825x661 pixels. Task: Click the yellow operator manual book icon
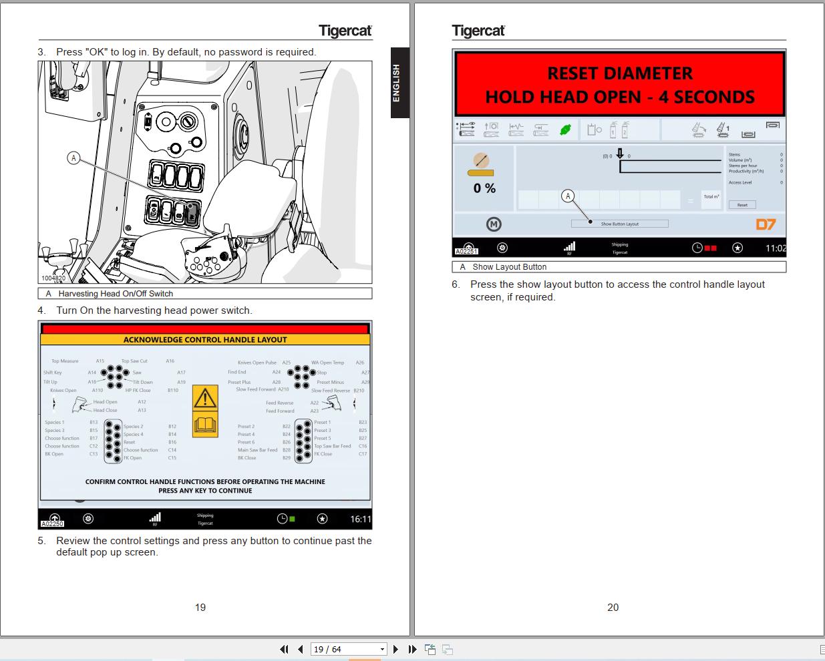205,425
